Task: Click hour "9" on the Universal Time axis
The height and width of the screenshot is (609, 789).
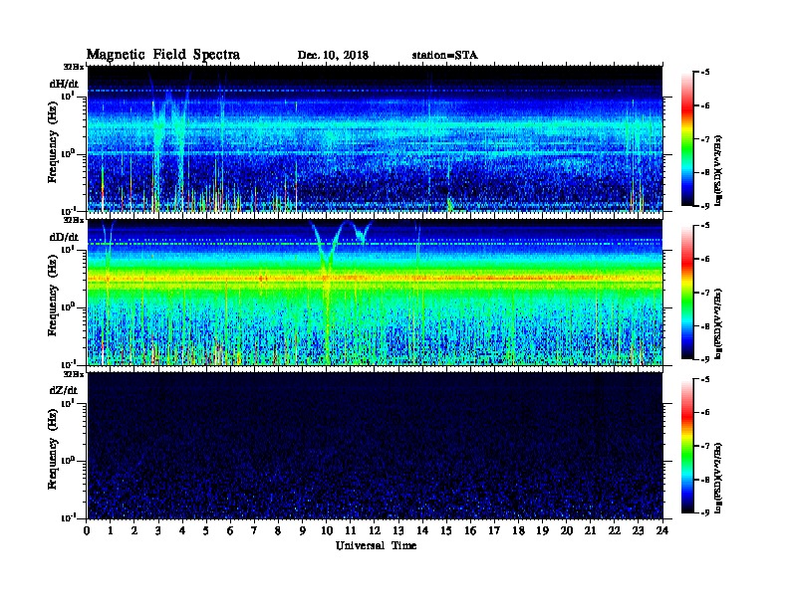Action: [x=303, y=531]
